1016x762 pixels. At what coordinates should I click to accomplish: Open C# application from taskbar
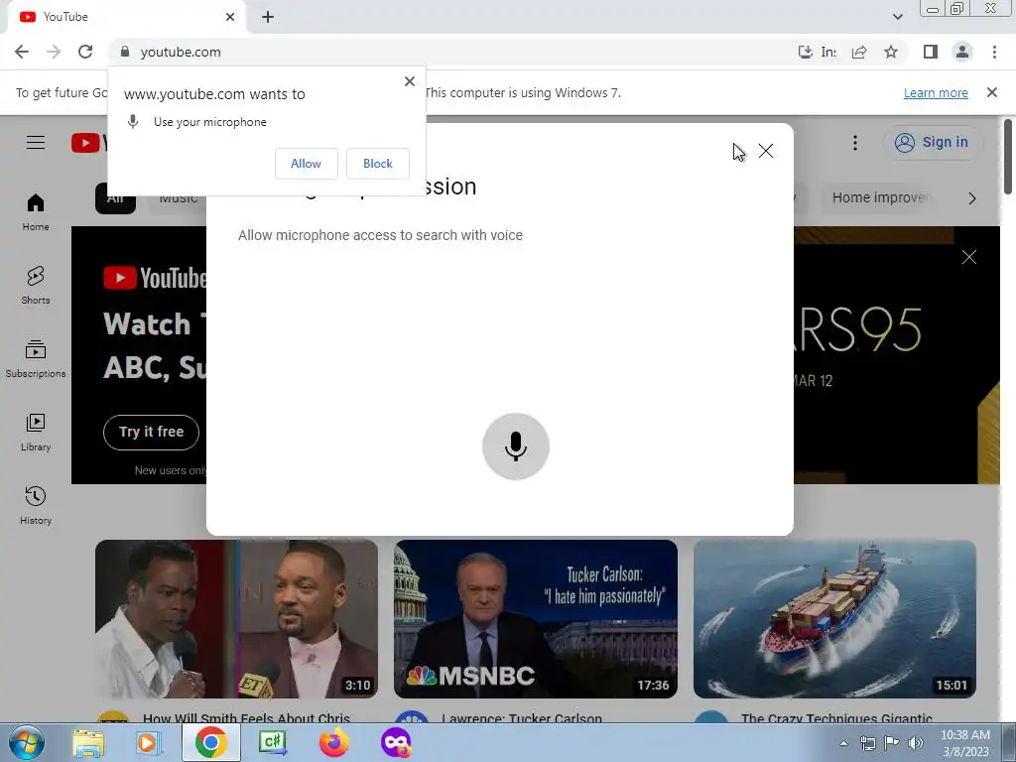pyautogui.click(x=272, y=742)
